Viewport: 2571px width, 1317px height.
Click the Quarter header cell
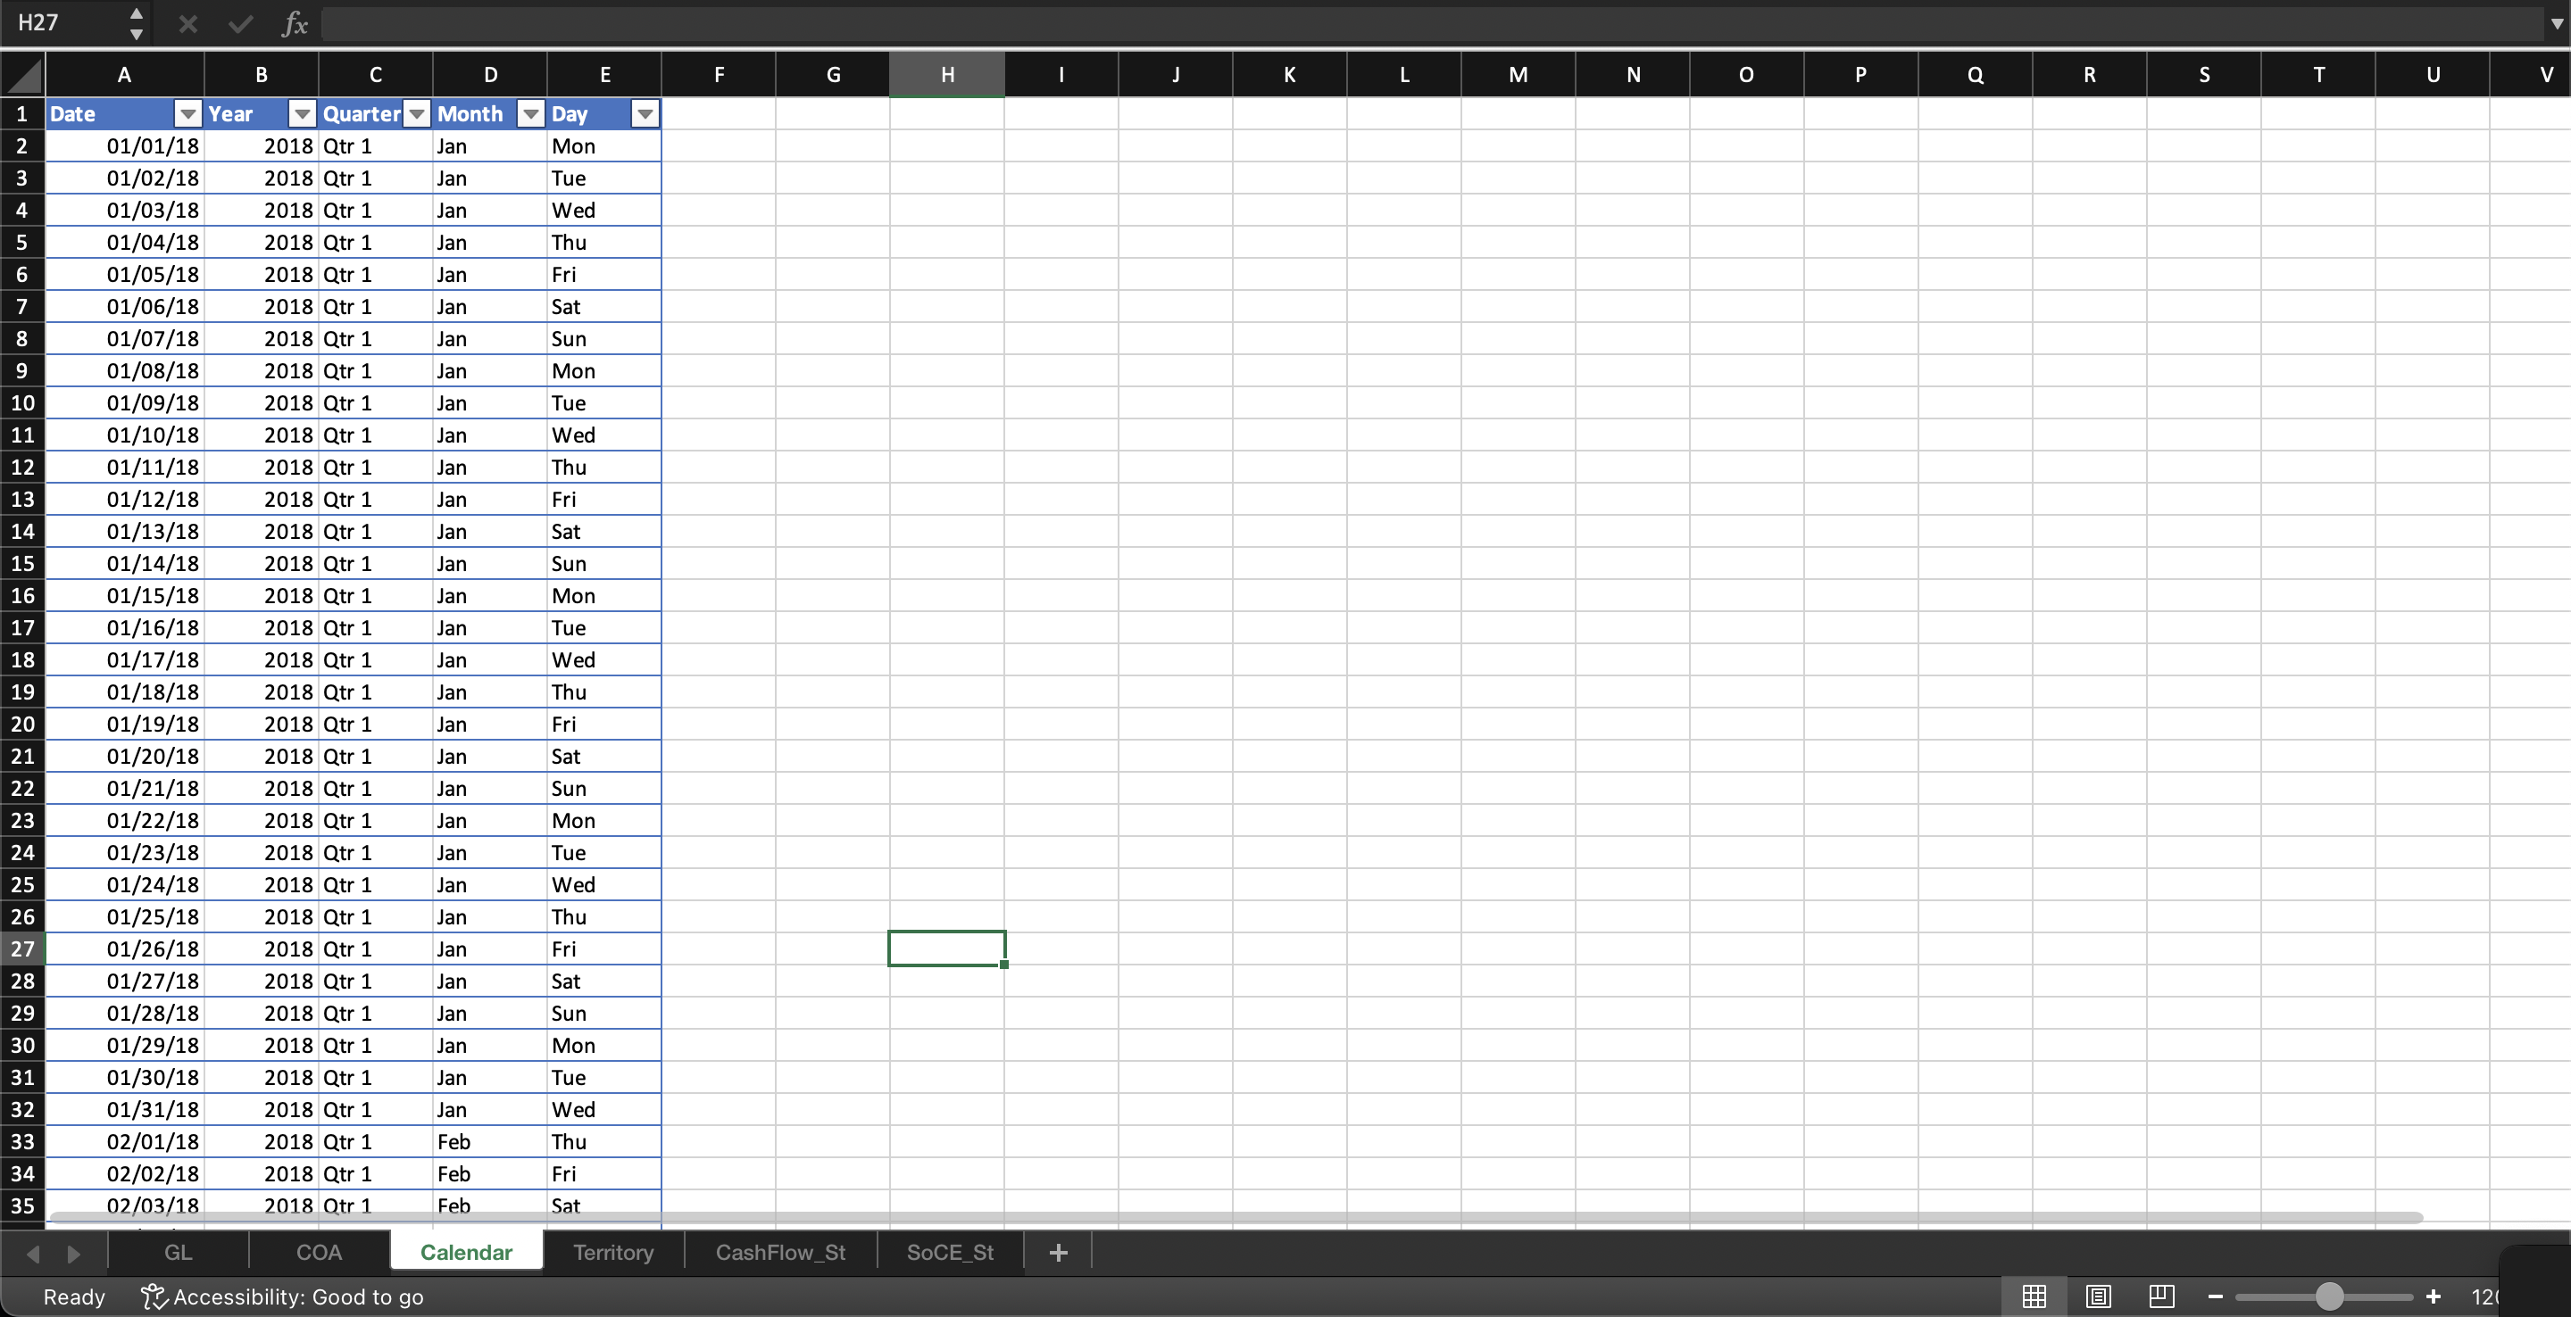click(375, 113)
